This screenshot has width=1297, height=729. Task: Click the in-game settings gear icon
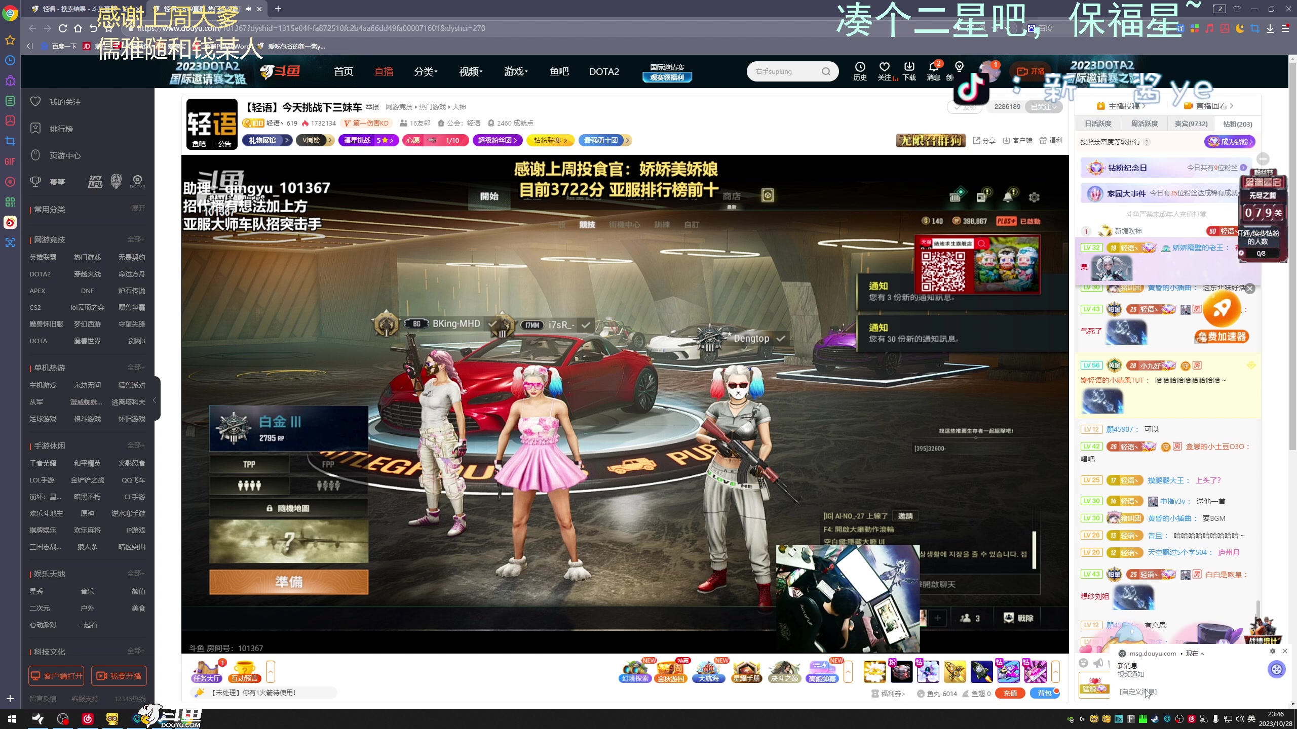[1034, 197]
